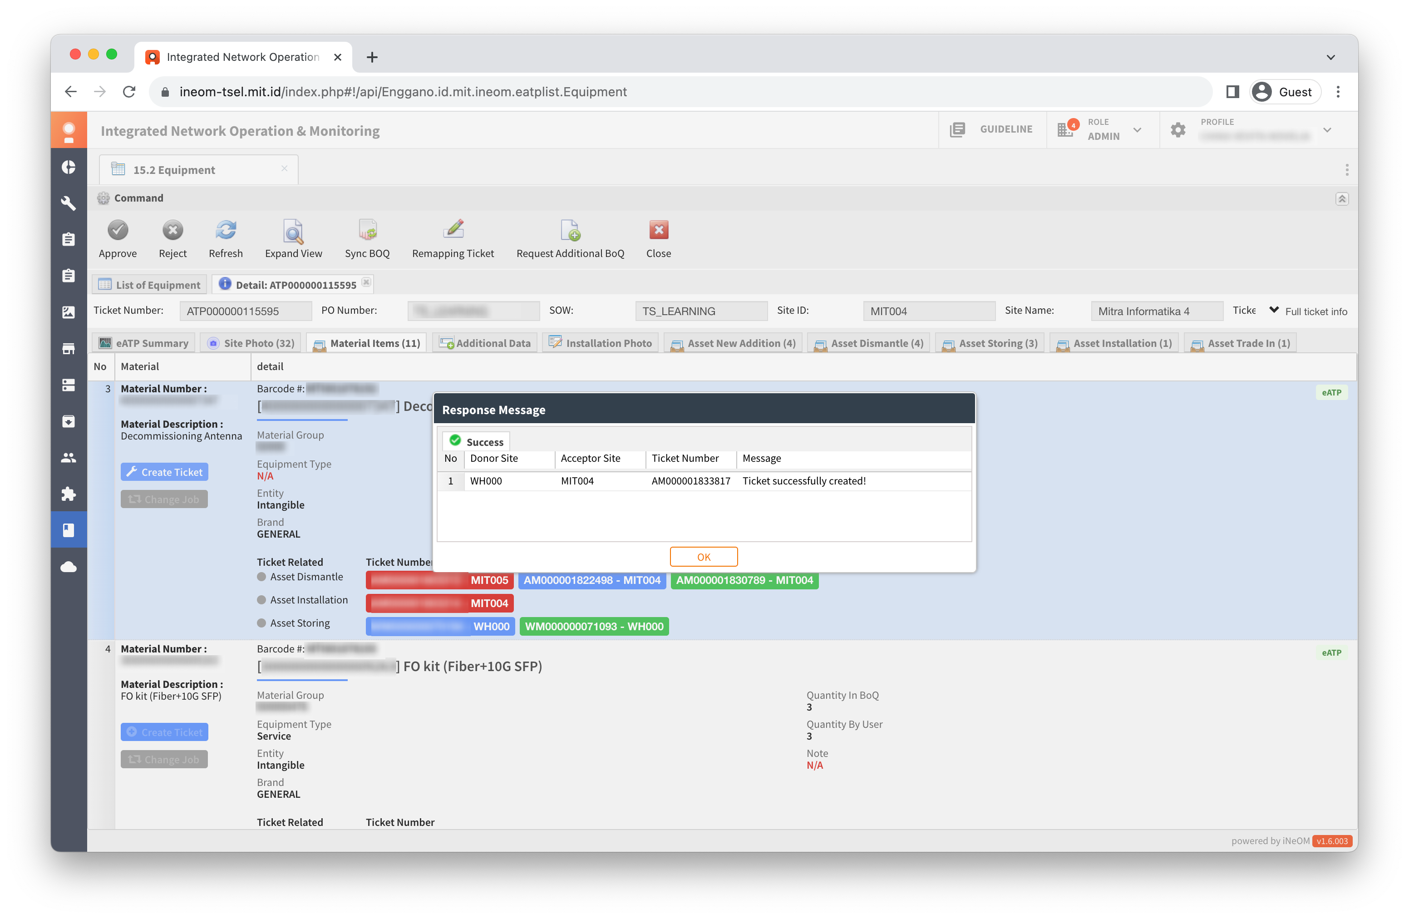Open the first clipboard sidebar icon

69,239
